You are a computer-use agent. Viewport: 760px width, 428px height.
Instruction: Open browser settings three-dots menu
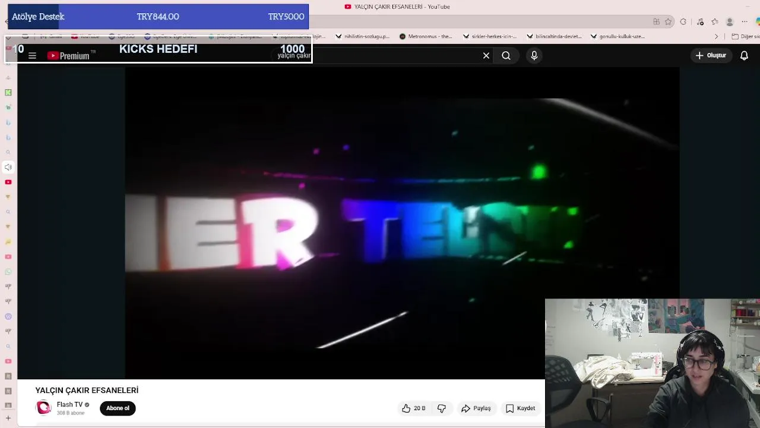click(745, 22)
